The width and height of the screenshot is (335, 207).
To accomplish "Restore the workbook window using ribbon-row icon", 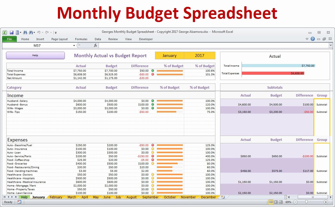I will [x=324, y=39].
